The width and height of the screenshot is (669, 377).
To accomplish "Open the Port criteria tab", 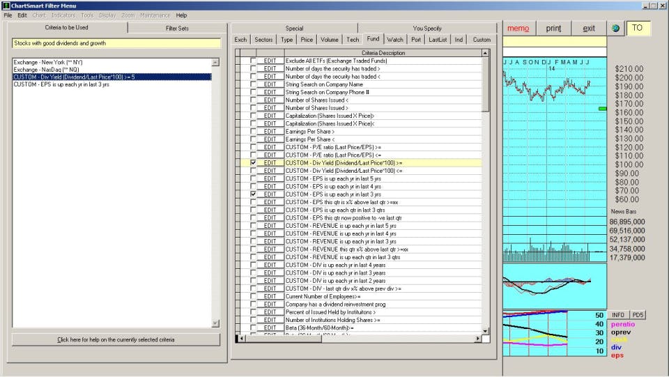I will (x=416, y=39).
